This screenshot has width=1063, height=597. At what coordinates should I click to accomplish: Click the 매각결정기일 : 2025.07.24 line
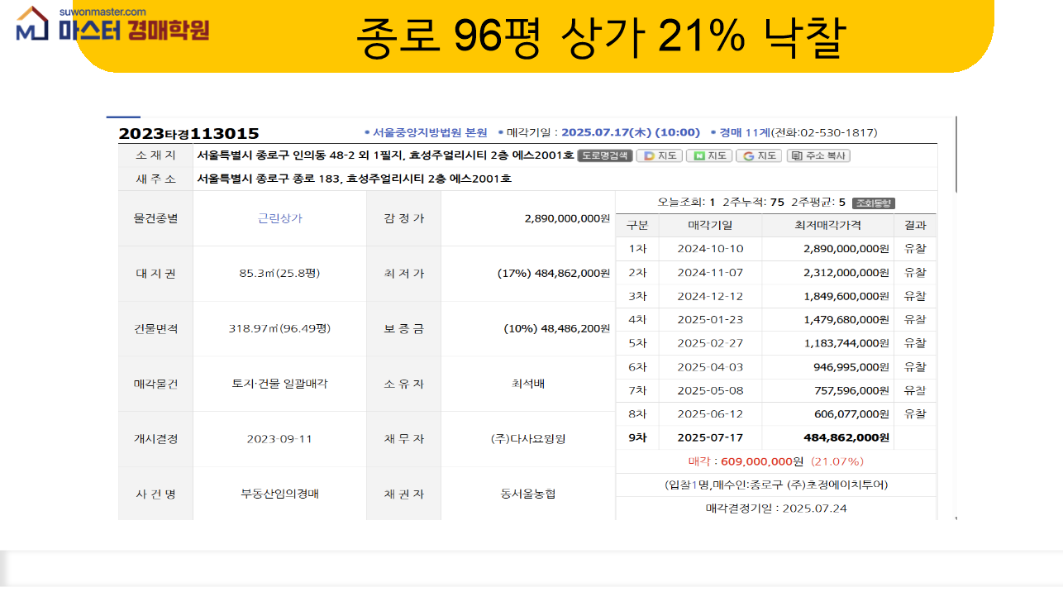(x=776, y=509)
